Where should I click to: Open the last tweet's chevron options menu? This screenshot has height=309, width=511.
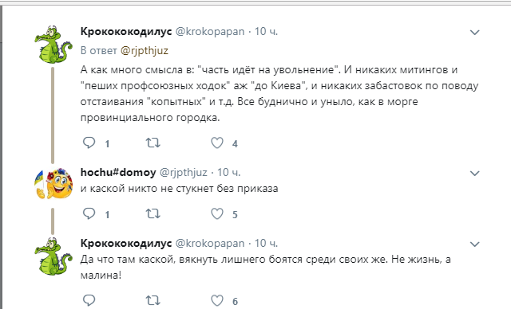pyautogui.click(x=474, y=244)
